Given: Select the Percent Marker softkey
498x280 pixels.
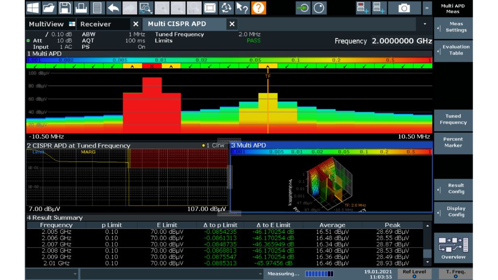Looking at the screenshot, I should coord(453,142).
